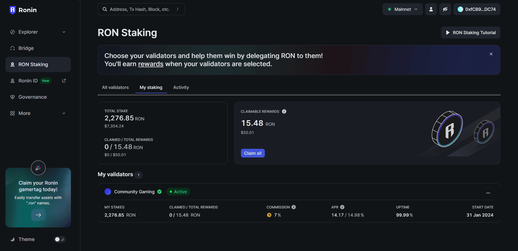Image resolution: width=518 pixels, height=251 pixels.
Task: Click the Claimable Rewards info icon
Action: point(284,111)
